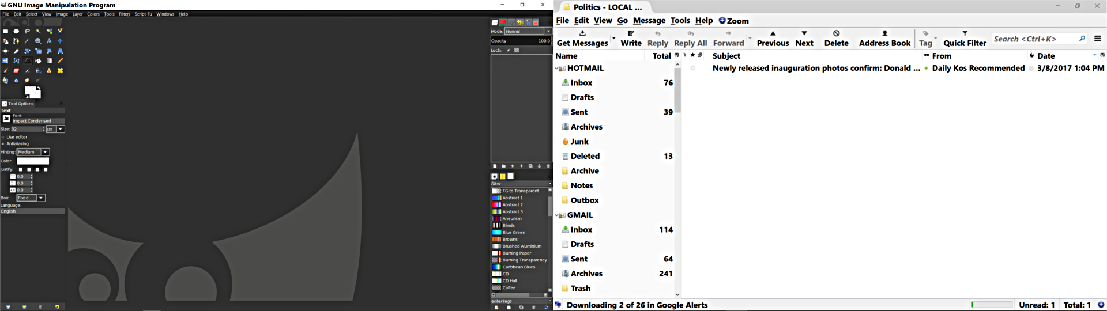Viewport: 1107px width, 311px height.
Task: Click the foreground color swatch in toolbox
Action: (31, 90)
